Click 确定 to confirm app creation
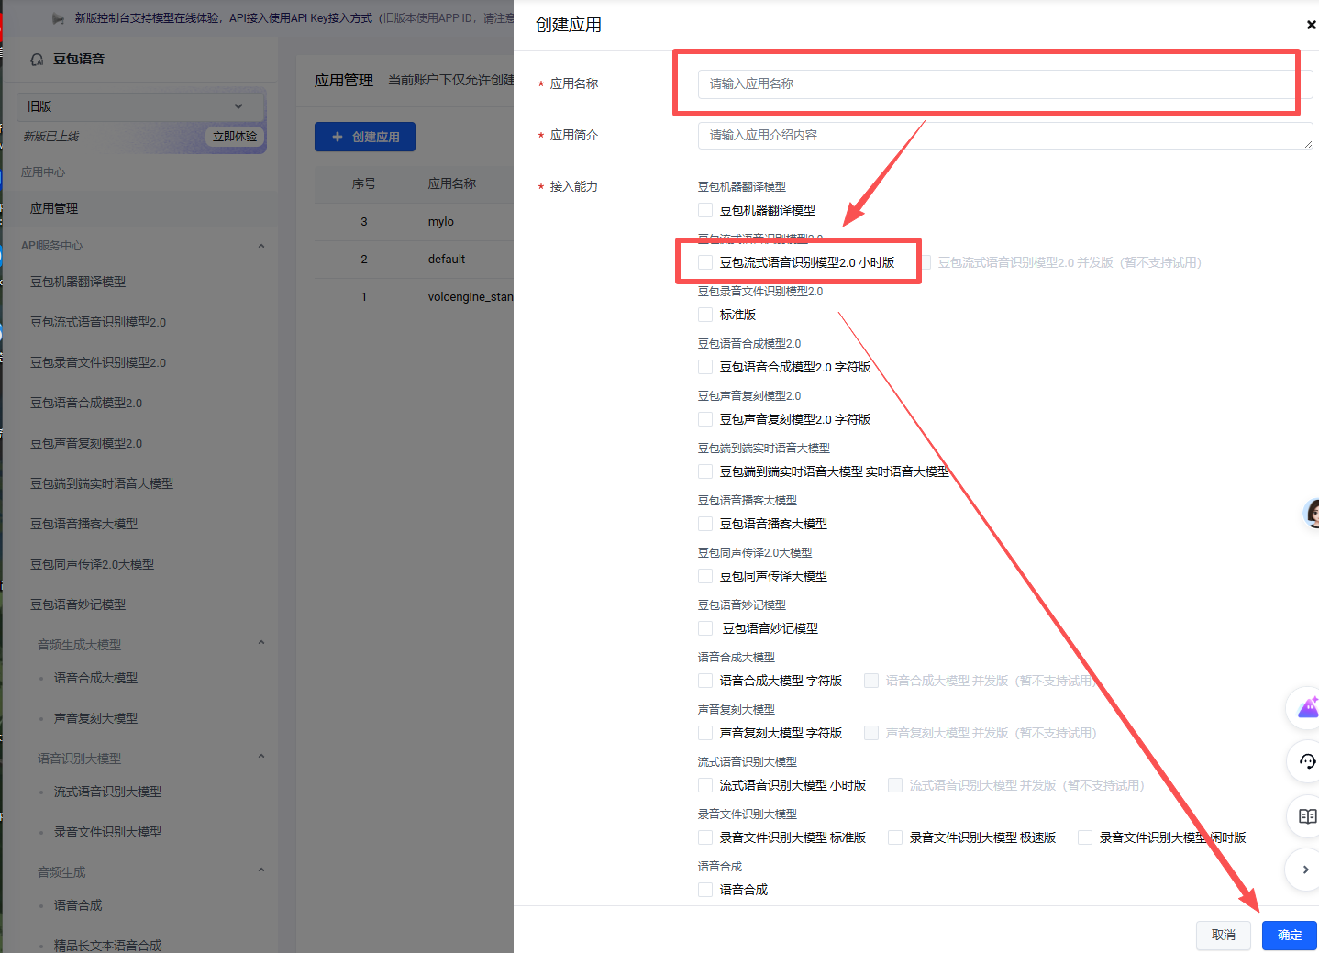The width and height of the screenshot is (1319, 953). tap(1290, 936)
